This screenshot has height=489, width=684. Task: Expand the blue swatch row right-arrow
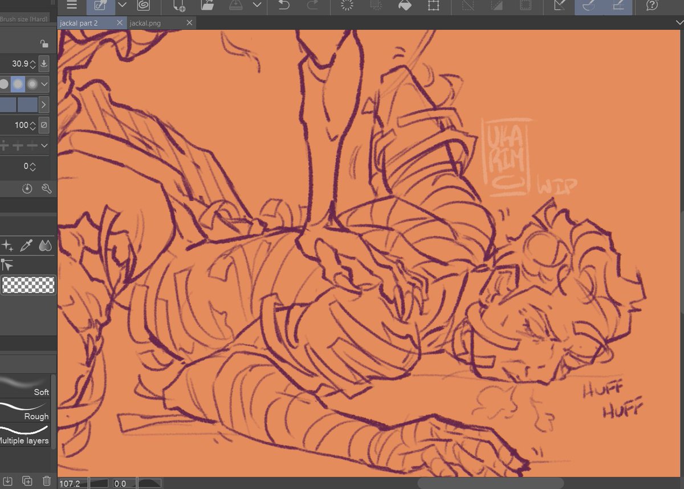coord(44,105)
